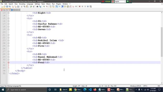
Task: Toggle the eye-shaped Monitoring icon
Action: pyautogui.click(x=76, y=6)
